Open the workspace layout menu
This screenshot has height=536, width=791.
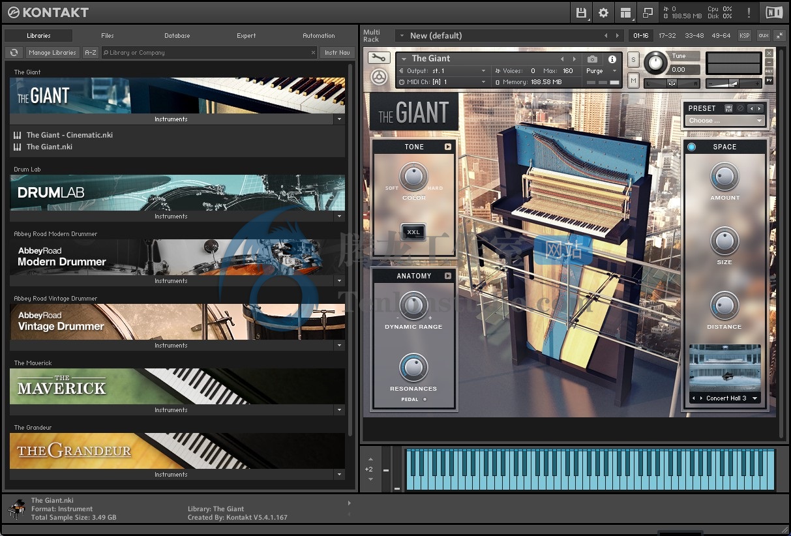[x=625, y=12]
